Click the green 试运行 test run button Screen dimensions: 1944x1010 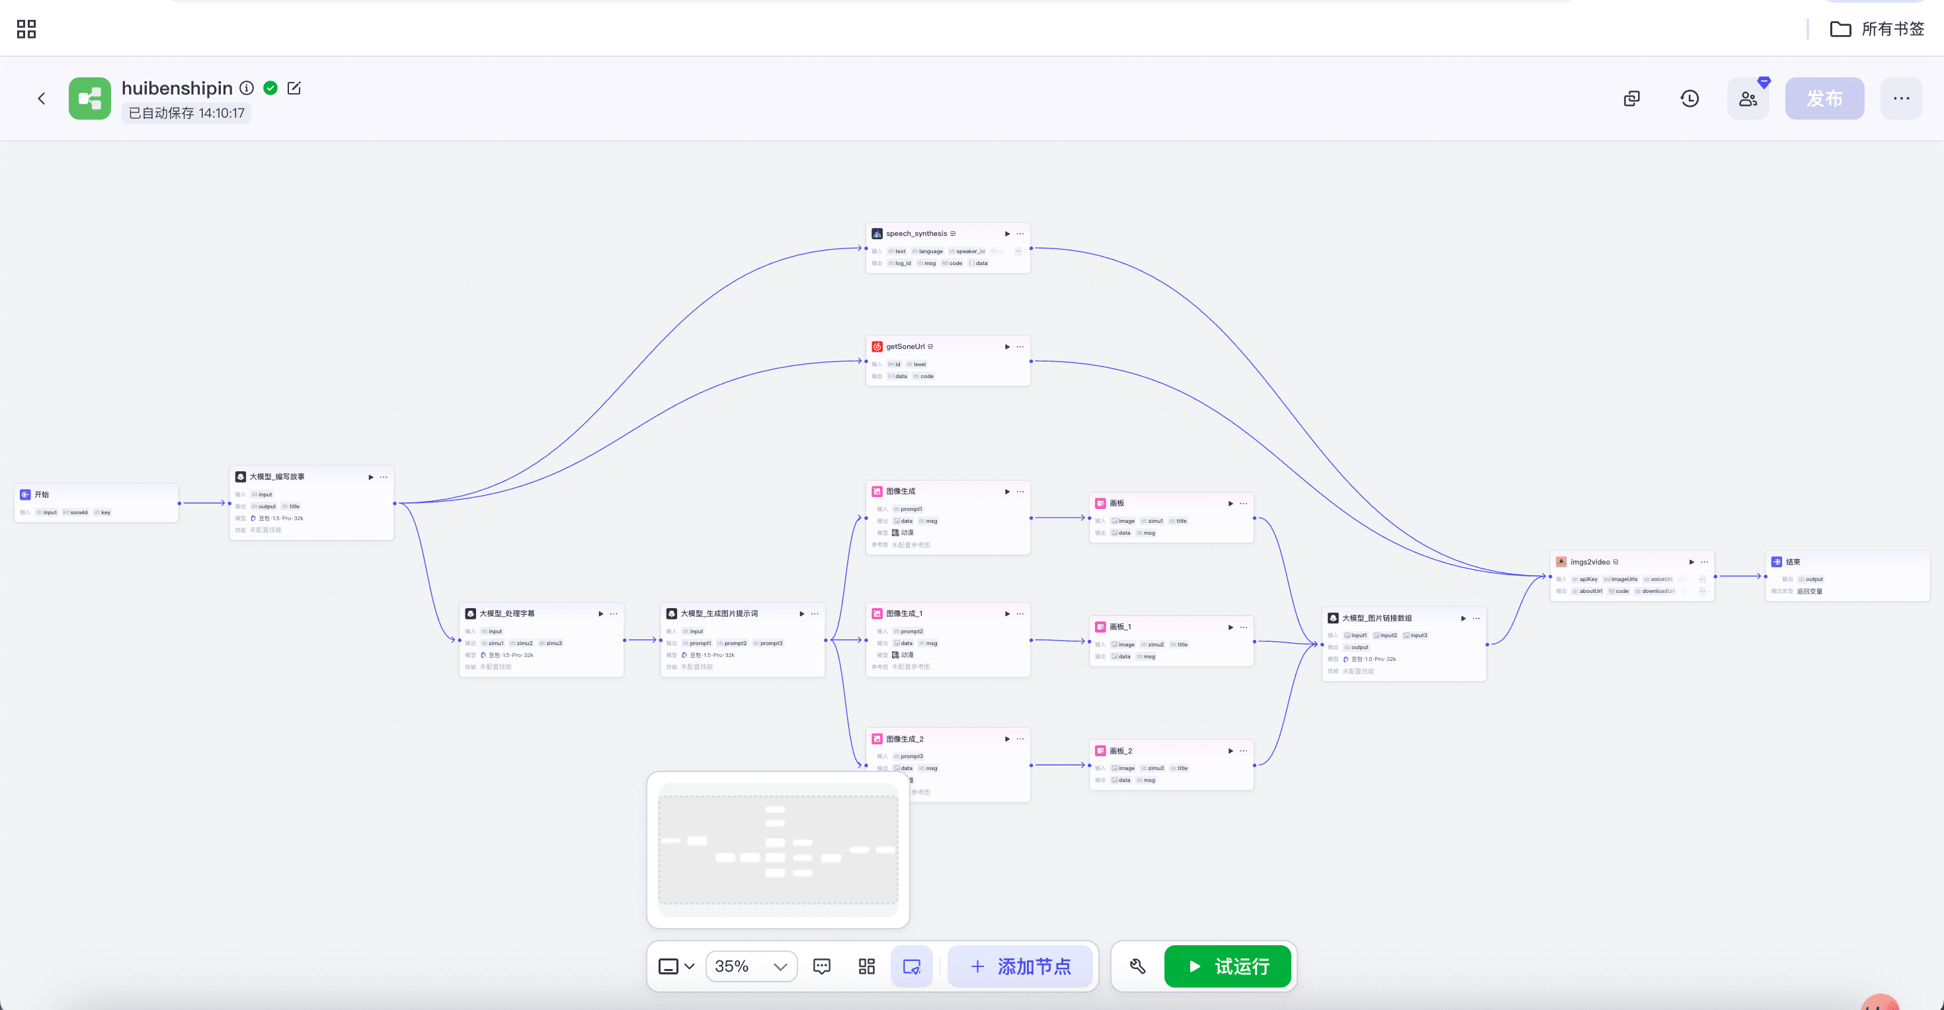[1228, 966]
